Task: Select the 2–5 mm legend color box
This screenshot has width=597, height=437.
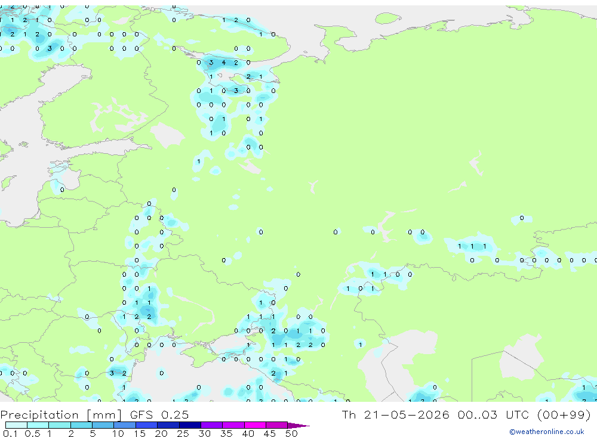Action: [x=81, y=425]
